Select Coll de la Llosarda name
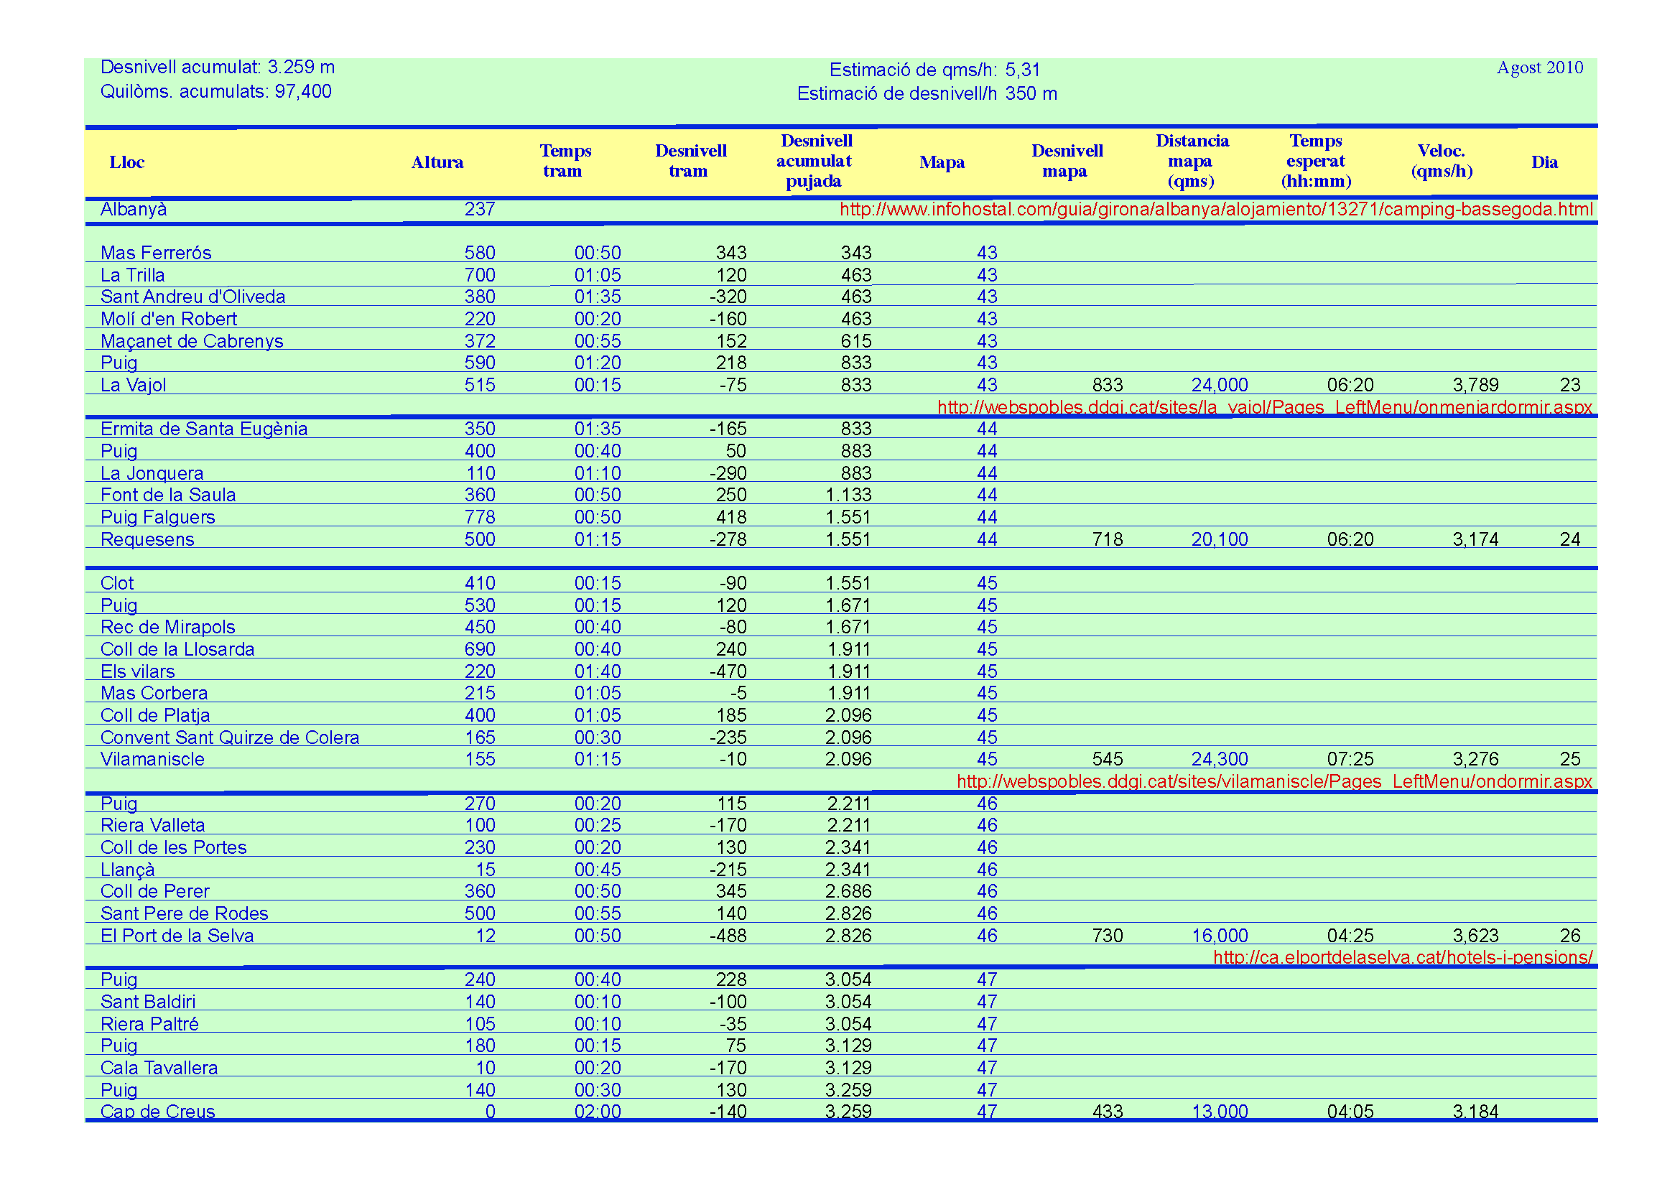1680x1187 pixels. tap(177, 649)
